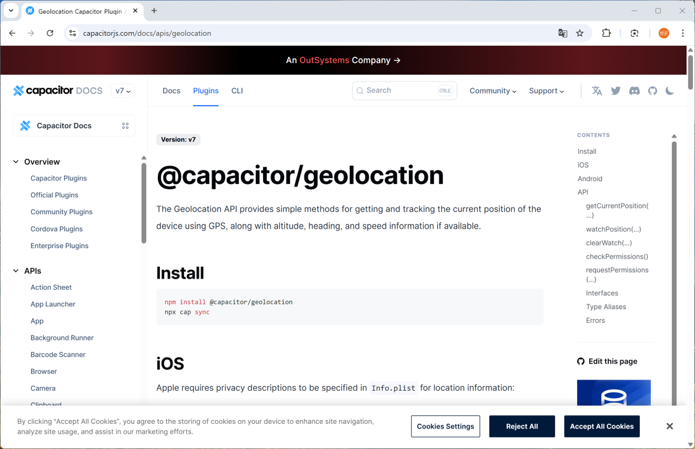The height and width of the screenshot is (449, 695).
Task: Open the Cookies Settings button
Action: [446, 426]
